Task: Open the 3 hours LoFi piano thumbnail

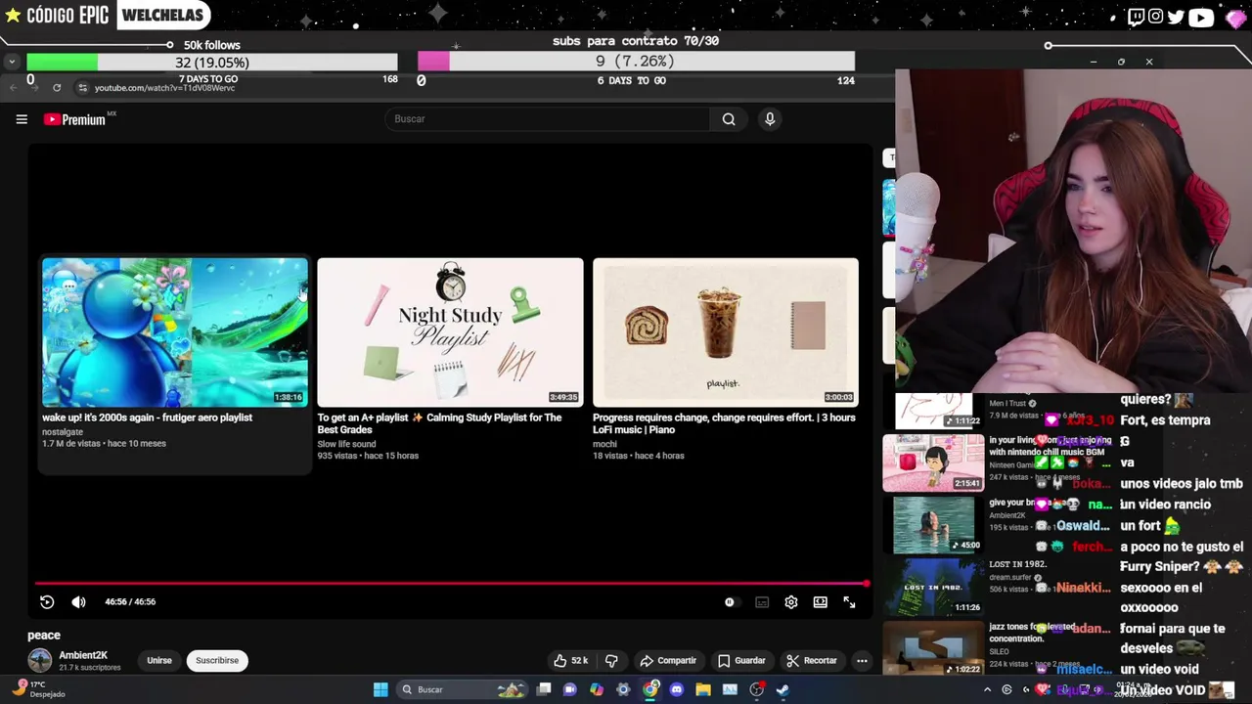Action: tap(726, 332)
